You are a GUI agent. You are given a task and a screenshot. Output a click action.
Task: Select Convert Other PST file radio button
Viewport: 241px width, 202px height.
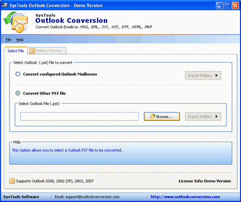click(18, 93)
